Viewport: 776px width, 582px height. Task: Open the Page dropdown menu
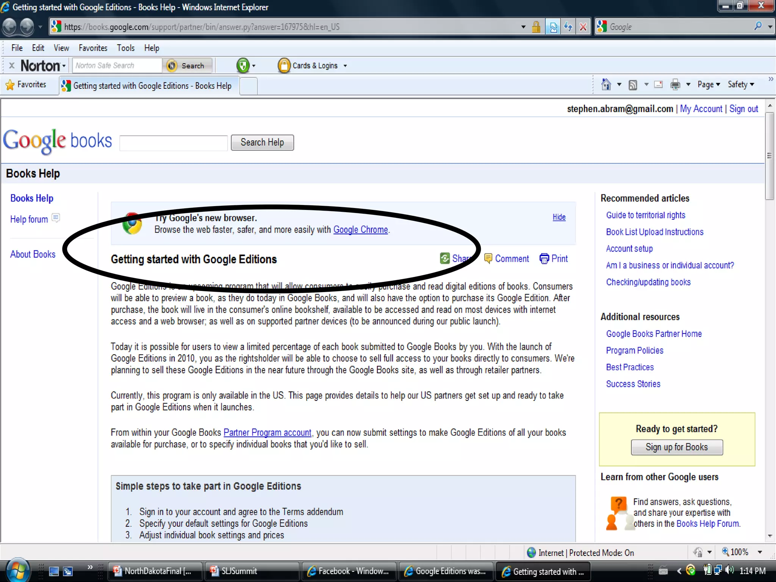click(x=708, y=84)
